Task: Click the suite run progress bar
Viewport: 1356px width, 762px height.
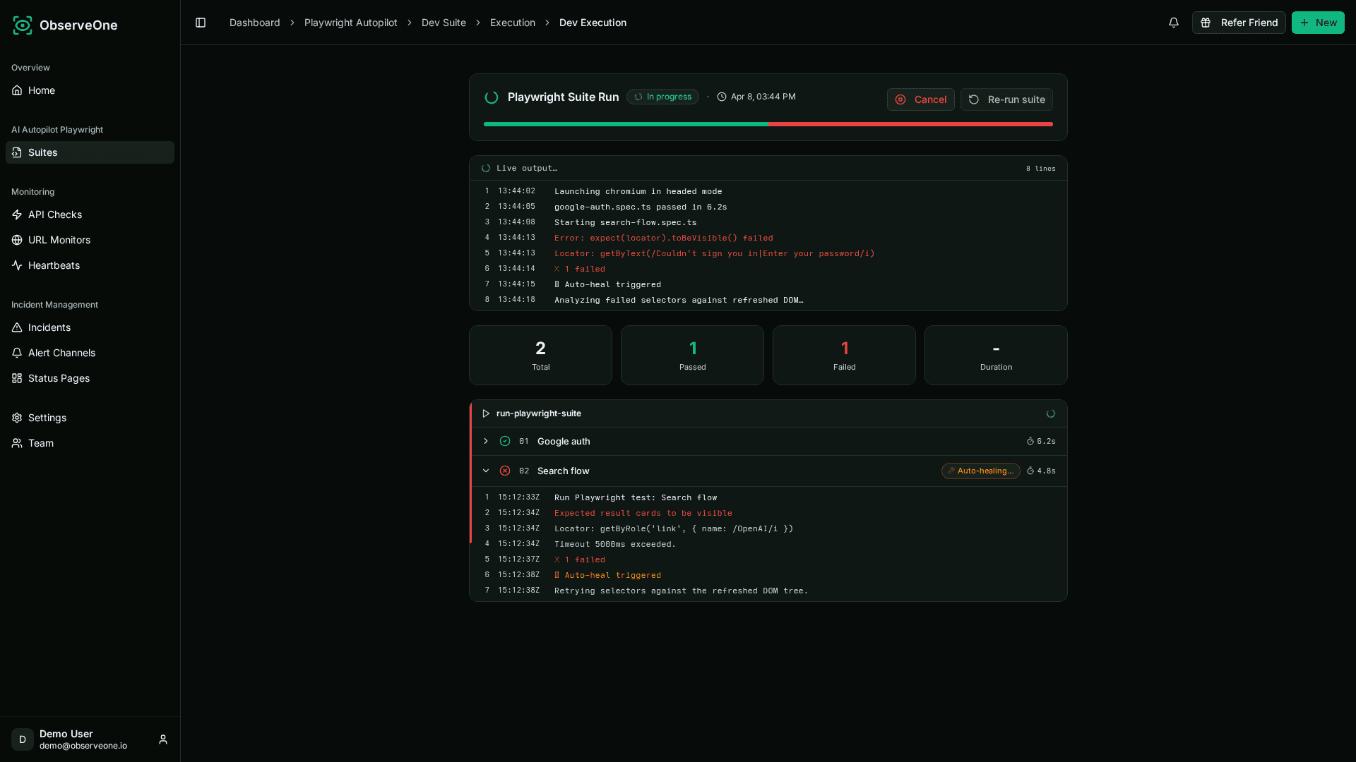Action: pyautogui.click(x=768, y=124)
